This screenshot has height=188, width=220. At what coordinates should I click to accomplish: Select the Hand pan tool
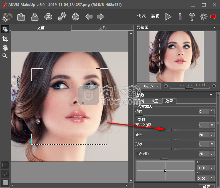click(x=5, y=48)
